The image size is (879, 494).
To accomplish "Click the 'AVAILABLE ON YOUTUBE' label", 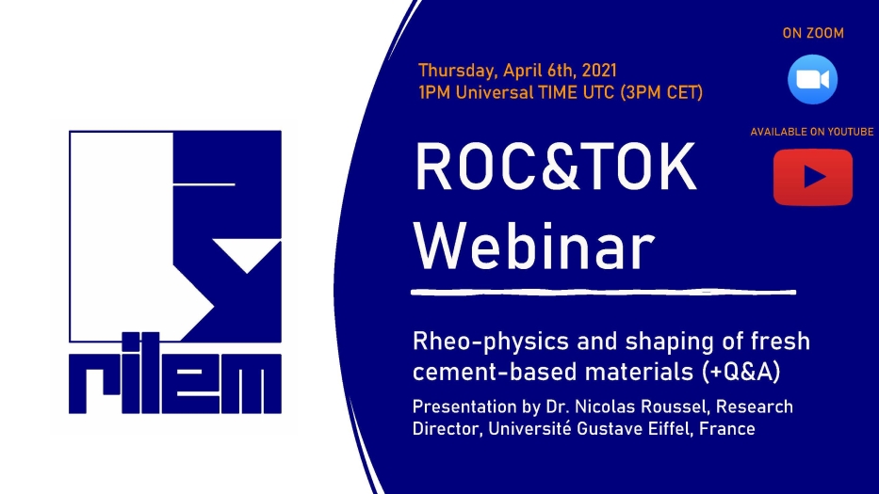I will point(812,132).
